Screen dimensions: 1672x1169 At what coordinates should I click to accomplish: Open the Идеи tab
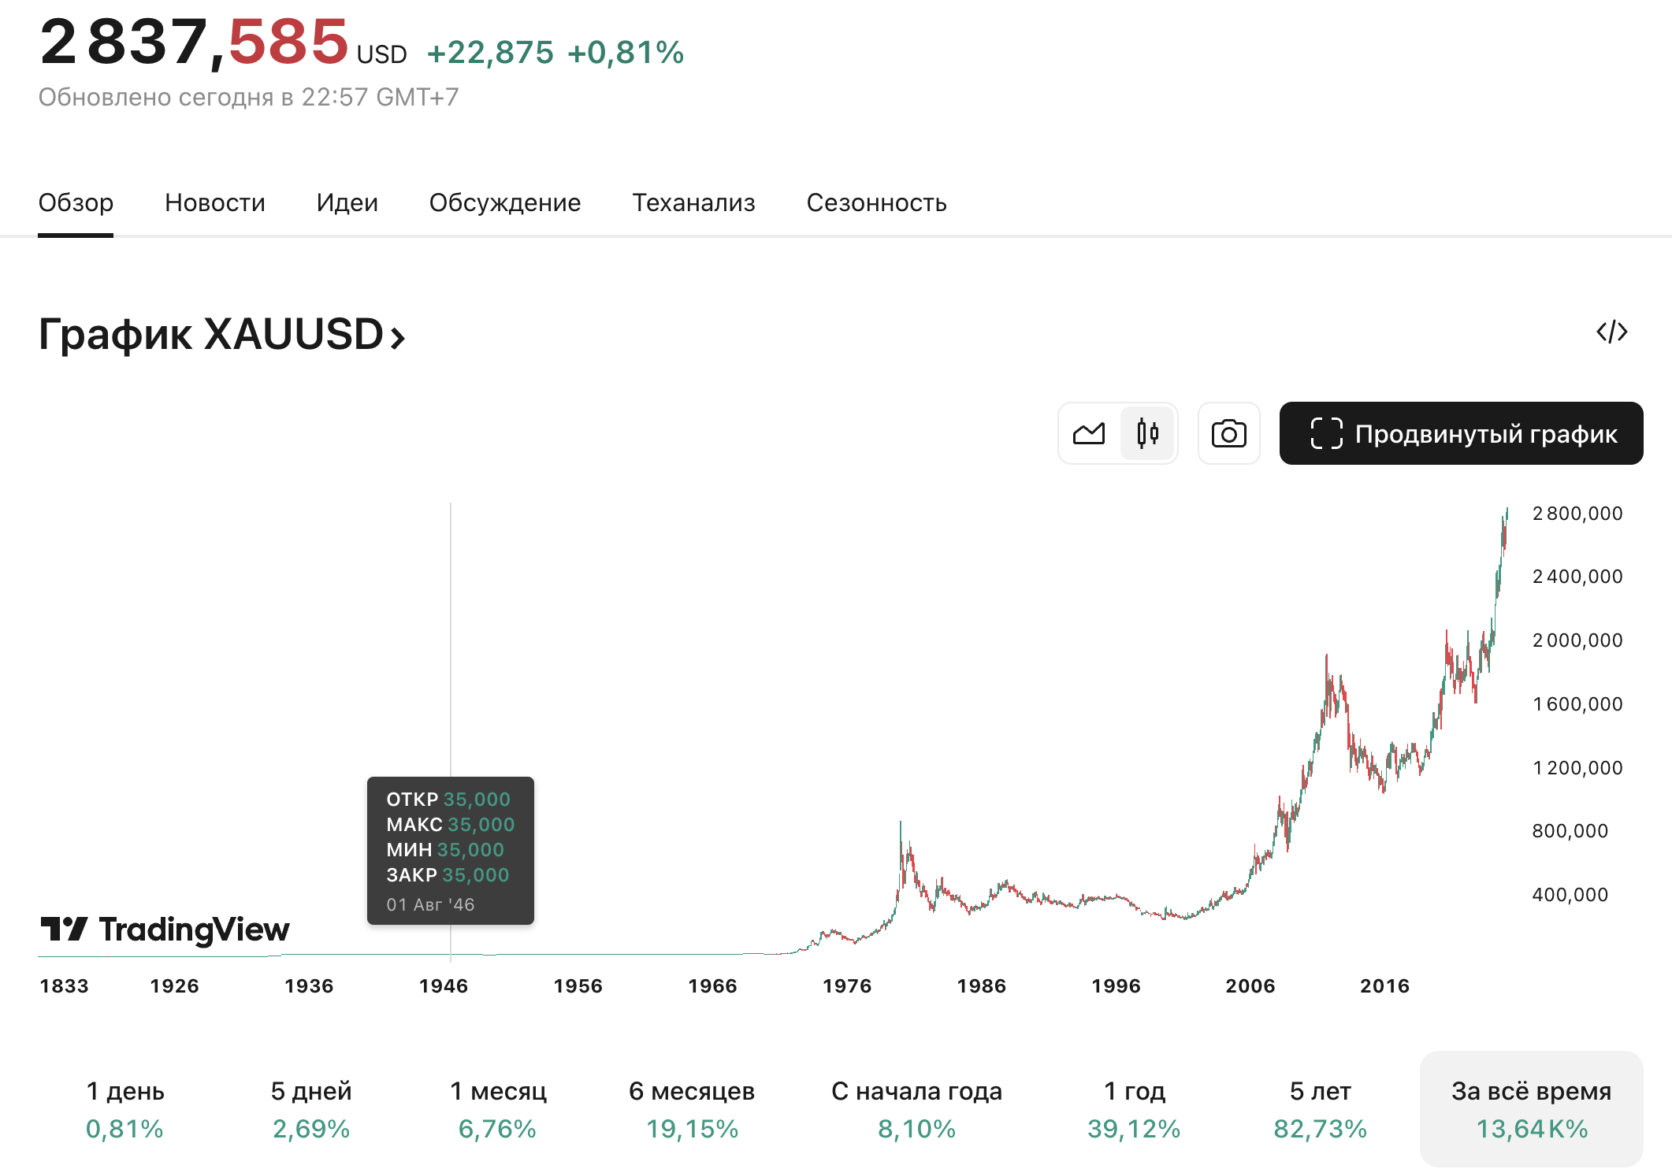point(347,203)
